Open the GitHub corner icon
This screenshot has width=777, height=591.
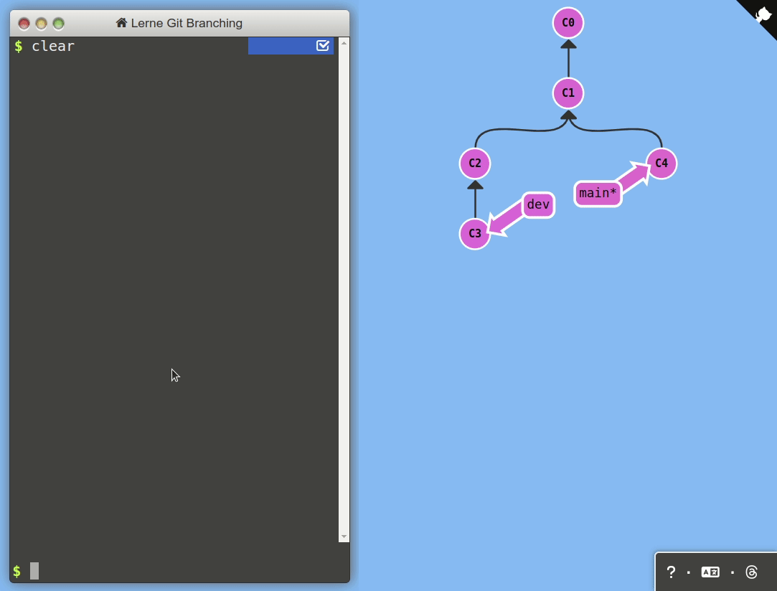[763, 14]
